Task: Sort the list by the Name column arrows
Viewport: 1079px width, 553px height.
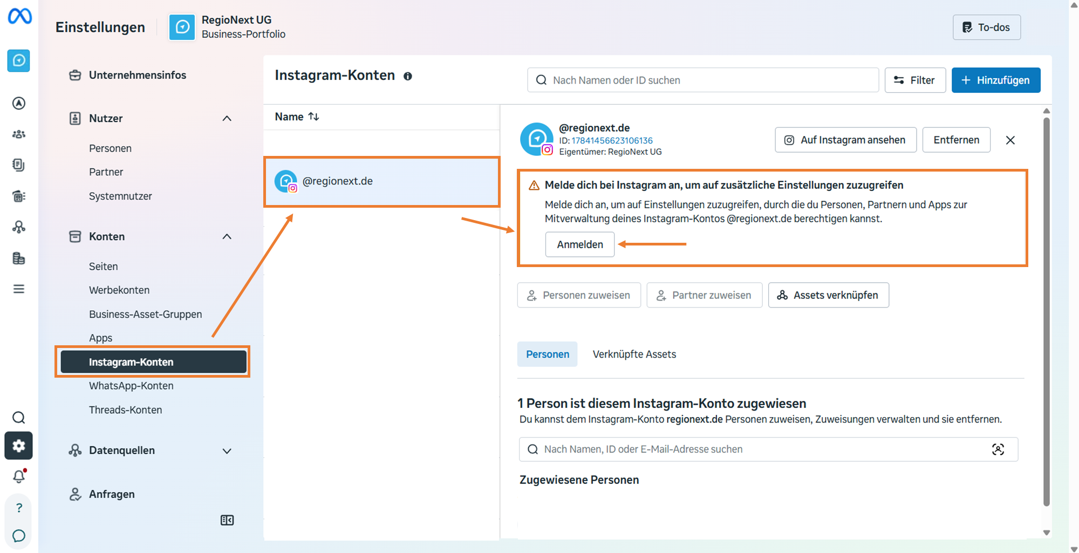Action: 314,117
